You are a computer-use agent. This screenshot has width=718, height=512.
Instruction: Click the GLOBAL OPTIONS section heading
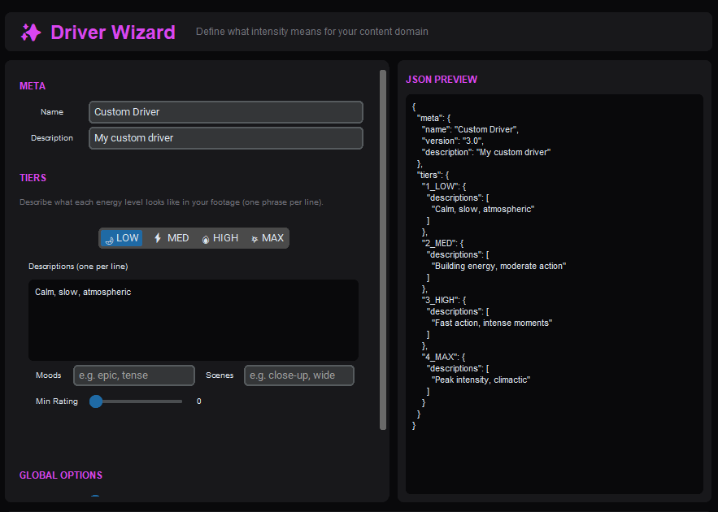pyautogui.click(x=60, y=475)
